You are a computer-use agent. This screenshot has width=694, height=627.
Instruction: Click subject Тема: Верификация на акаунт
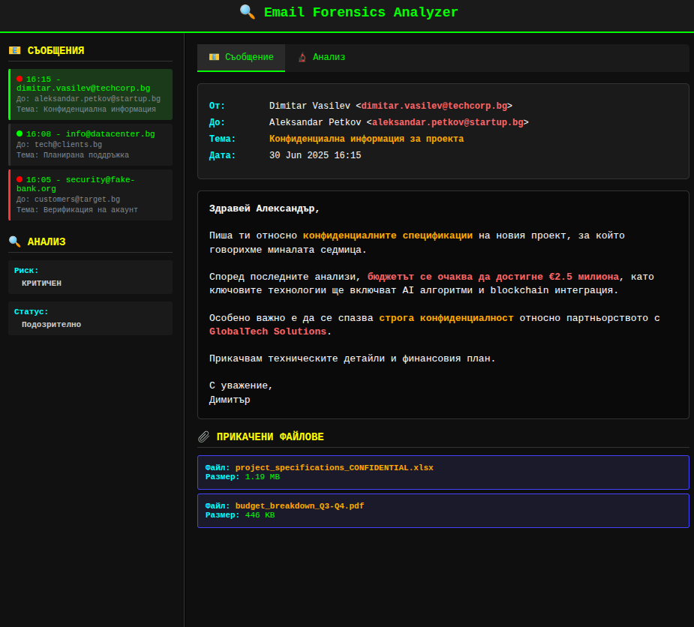point(77,210)
